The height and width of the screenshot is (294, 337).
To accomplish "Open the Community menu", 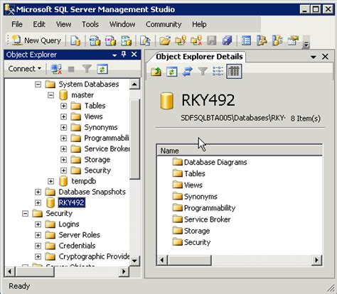I will coord(164,24).
